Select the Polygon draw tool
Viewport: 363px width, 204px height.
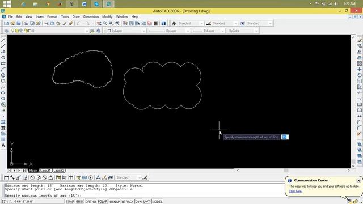3,58
